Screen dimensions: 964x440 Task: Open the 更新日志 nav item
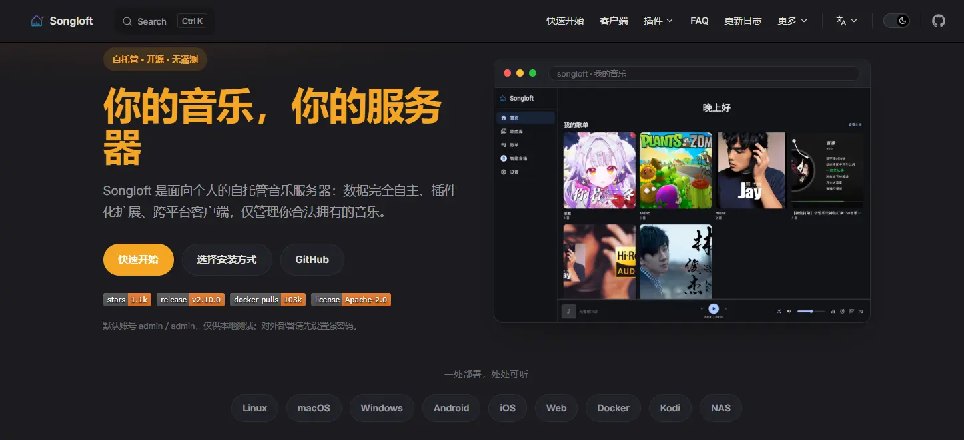click(x=743, y=21)
